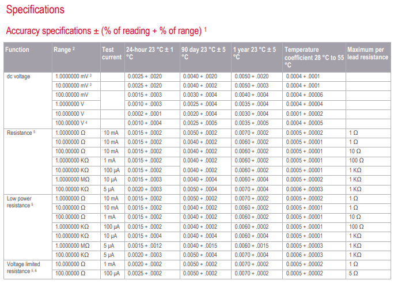Select the '0.0004 + .00005' value

(304, 123)
